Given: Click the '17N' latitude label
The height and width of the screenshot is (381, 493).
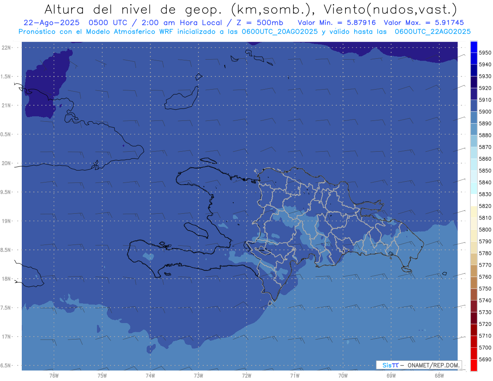Looking at the screenshot, I should coord(6,337).
